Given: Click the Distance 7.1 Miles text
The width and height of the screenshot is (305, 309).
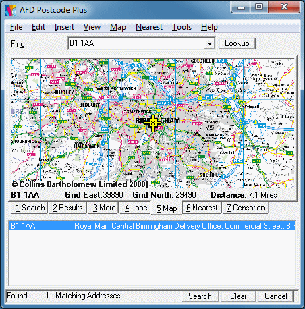Looking at the screenshot, I should pyautogui.click(x=244, y=195).
